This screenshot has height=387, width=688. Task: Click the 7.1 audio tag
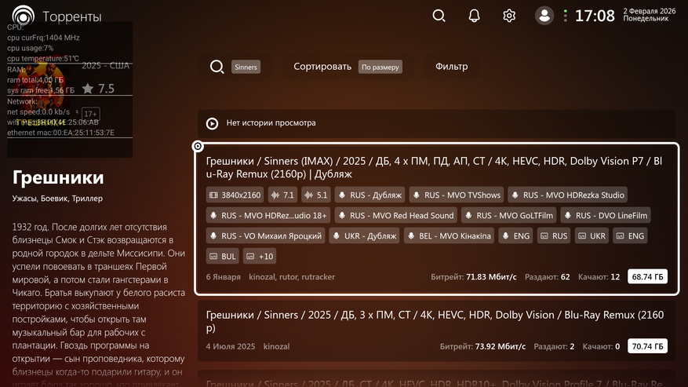[282, 195]
